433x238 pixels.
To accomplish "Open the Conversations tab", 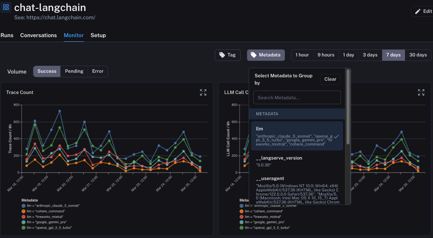I will [38, 35].
